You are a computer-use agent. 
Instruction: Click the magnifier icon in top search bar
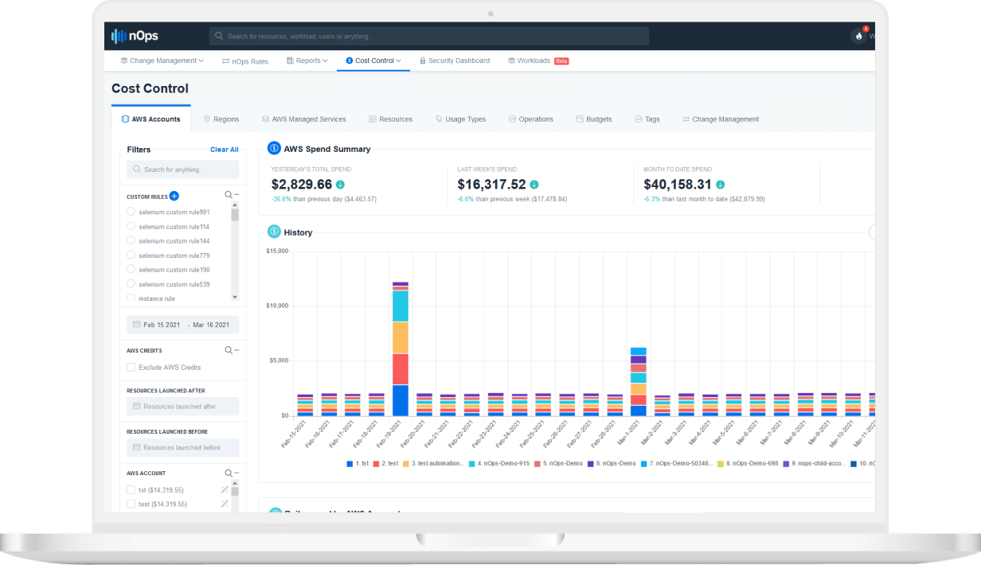pyautogui.click(x=219, y=37)
